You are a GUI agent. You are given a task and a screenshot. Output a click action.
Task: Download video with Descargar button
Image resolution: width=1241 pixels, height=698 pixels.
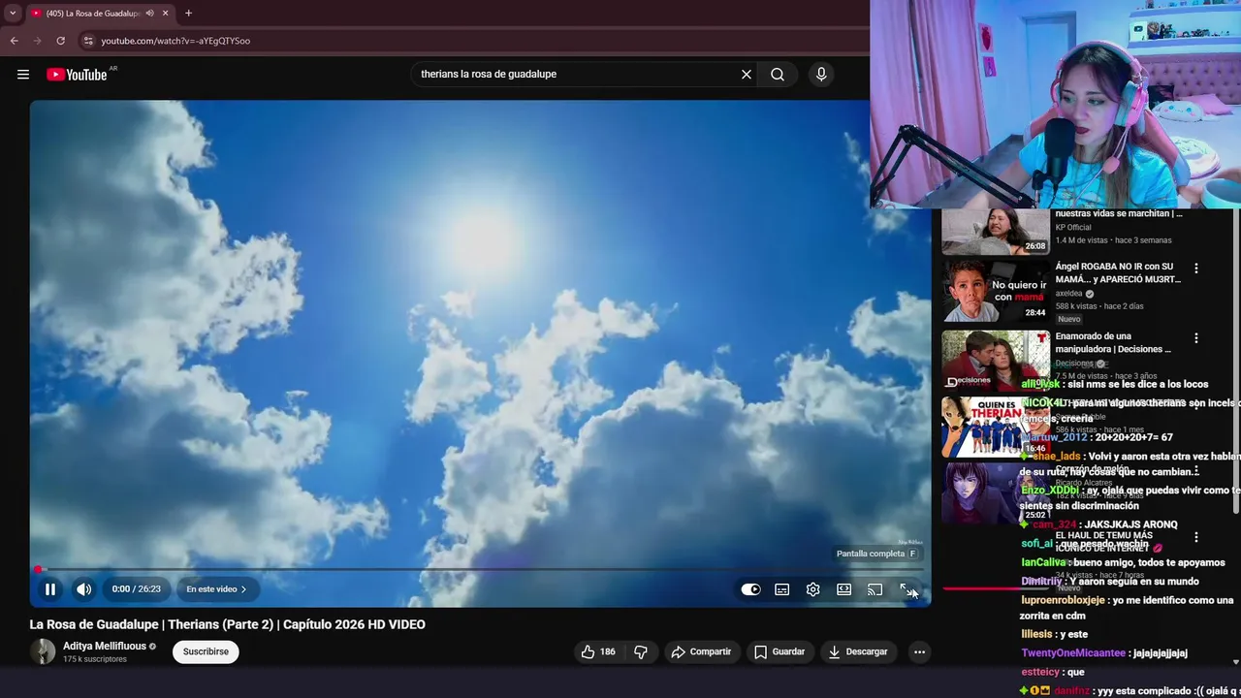click(x=859, y=651)
